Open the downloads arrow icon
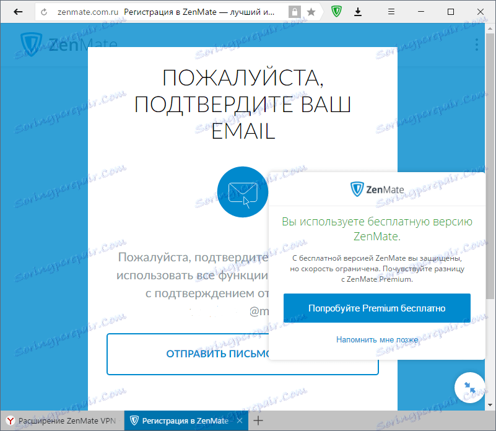This screenshot has height=431, width=496. pos(358,12)
